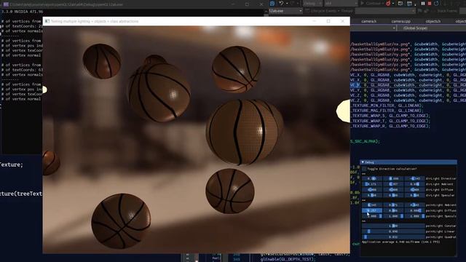Click the Save icon in Visual Studio toolbar
466x262 pixels.
tap(272, 3)
